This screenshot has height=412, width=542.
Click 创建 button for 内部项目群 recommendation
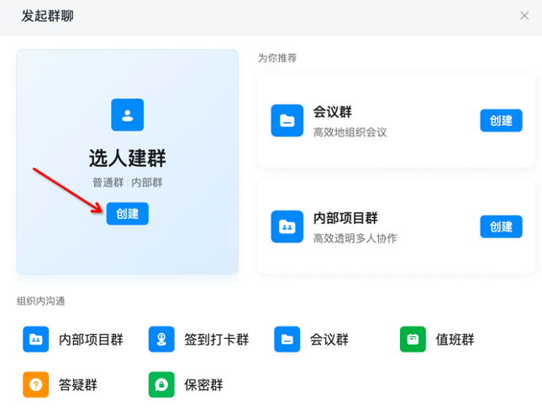501,227
